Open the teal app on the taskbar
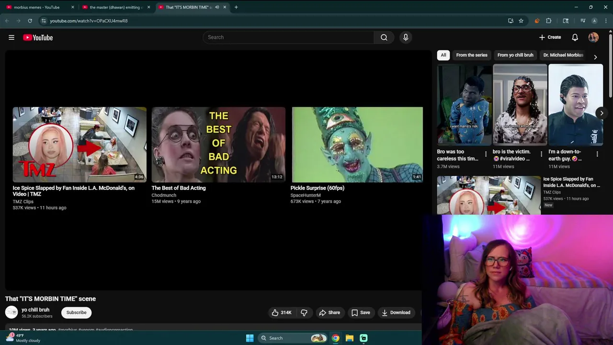 pos(363,338)
